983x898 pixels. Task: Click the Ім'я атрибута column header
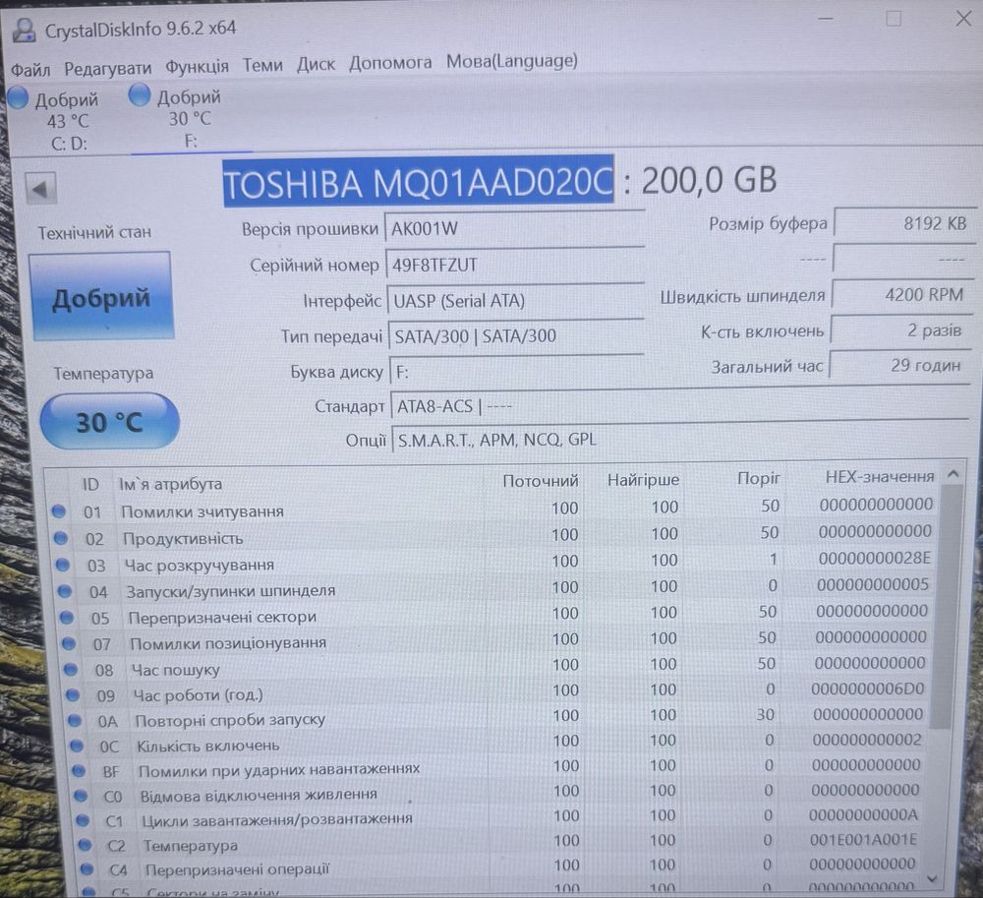click(x=171, y=484)
